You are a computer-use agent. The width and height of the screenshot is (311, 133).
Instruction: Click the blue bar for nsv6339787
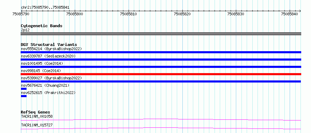pos(161,60)
